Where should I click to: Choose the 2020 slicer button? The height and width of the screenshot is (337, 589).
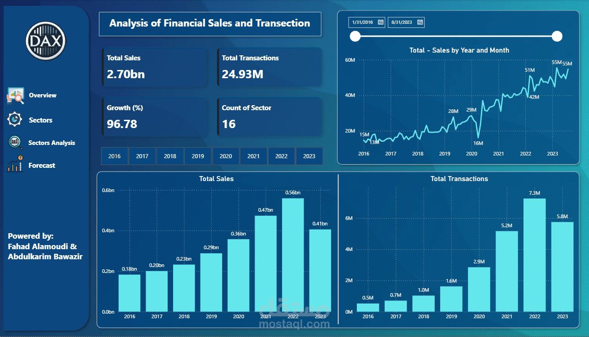click(x=226, y=156)
